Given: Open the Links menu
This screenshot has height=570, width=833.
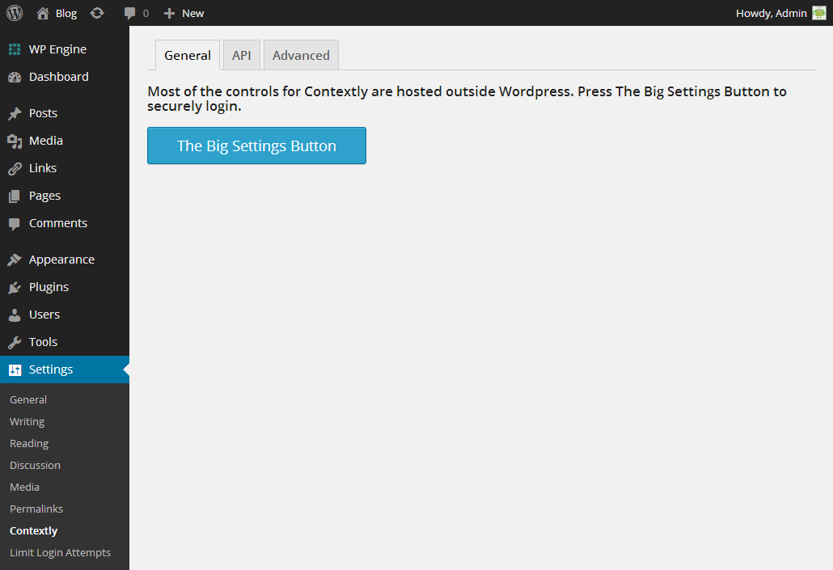Looking at the screenshot, I should coord(43,168).
